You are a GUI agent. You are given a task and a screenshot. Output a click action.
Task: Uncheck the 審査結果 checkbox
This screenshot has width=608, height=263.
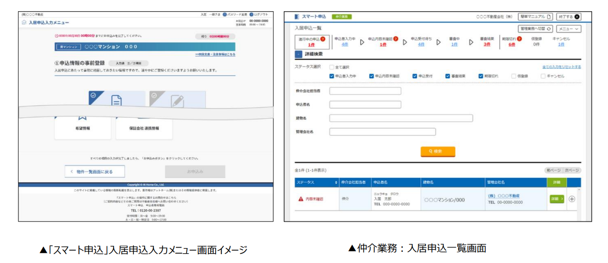pos(448,76)
